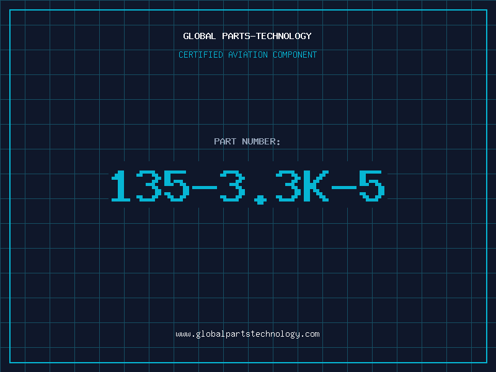This screenshot has width=496, height=372.
Task: Open the www.globalpartstechnology.com link
Action: [x=247, y=334]
